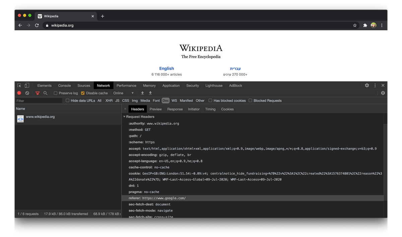Image resolution: width=402 pixels, height=237 pixels.
Task: Enable the Preserve log checkbox
Action: tap(56, 93)
